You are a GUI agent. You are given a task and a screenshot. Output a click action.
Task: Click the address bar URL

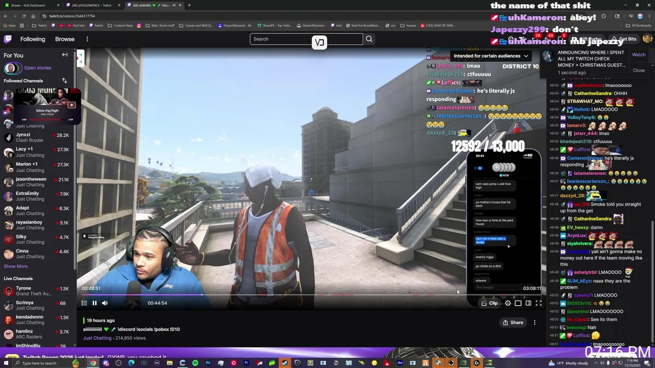(72, 16)
